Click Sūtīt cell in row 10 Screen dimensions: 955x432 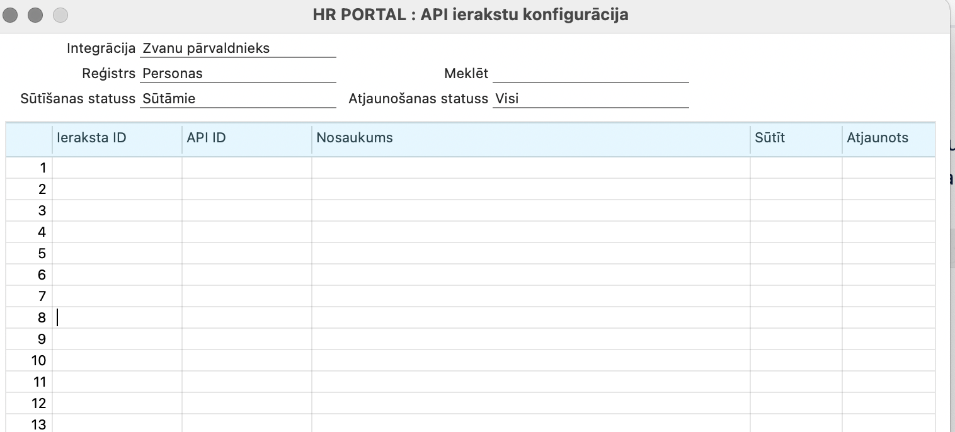pos(796,361)
